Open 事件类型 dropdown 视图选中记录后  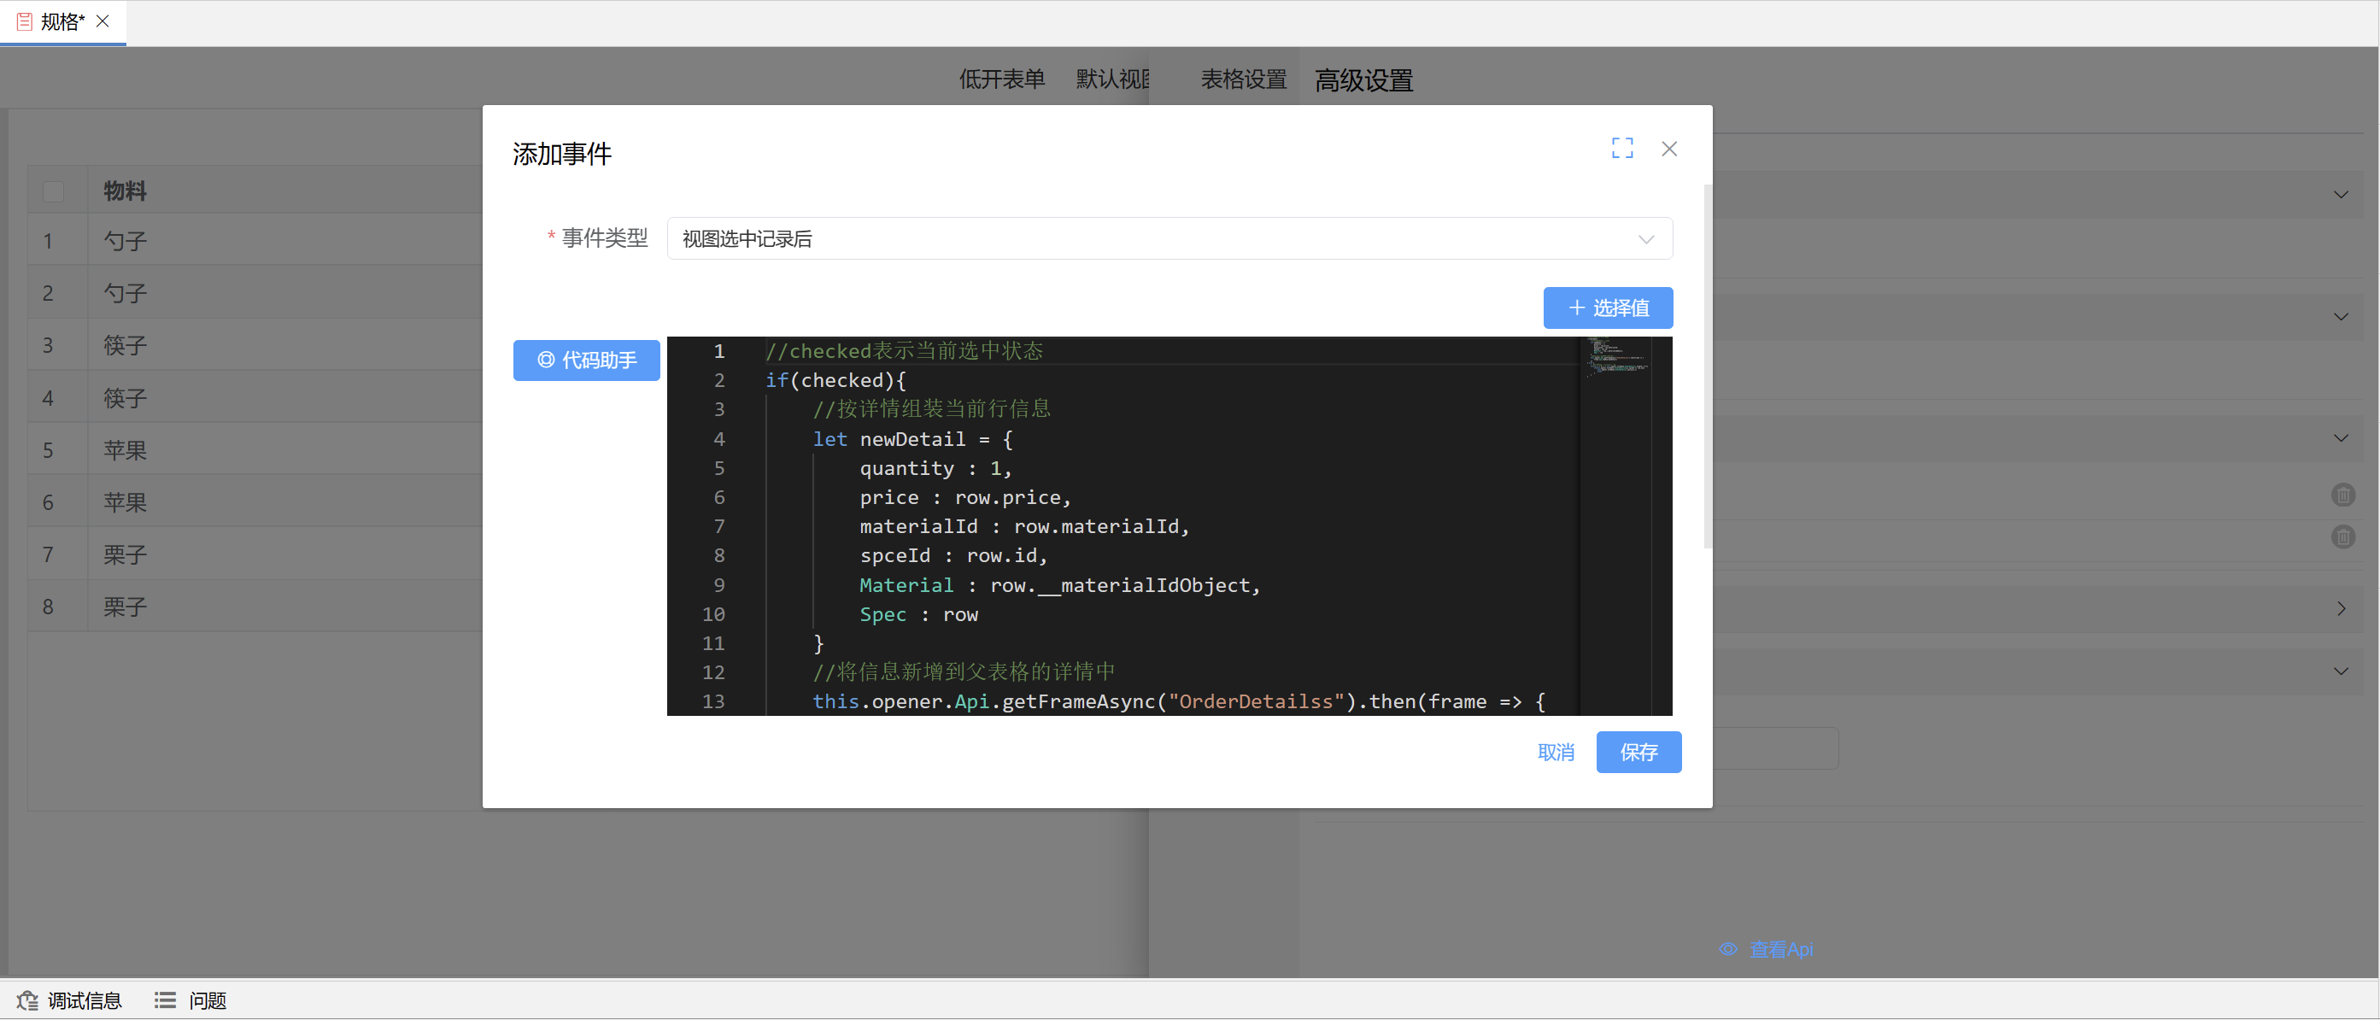[x=1169, y=239]
